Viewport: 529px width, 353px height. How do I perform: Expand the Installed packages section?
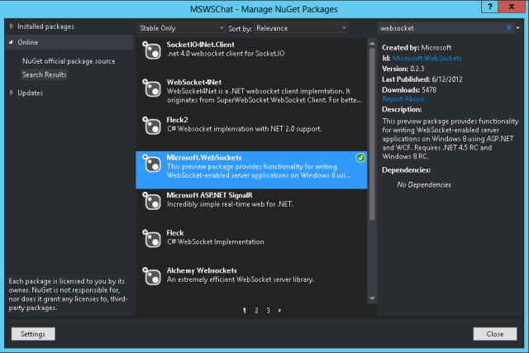[x=12, y=26]
